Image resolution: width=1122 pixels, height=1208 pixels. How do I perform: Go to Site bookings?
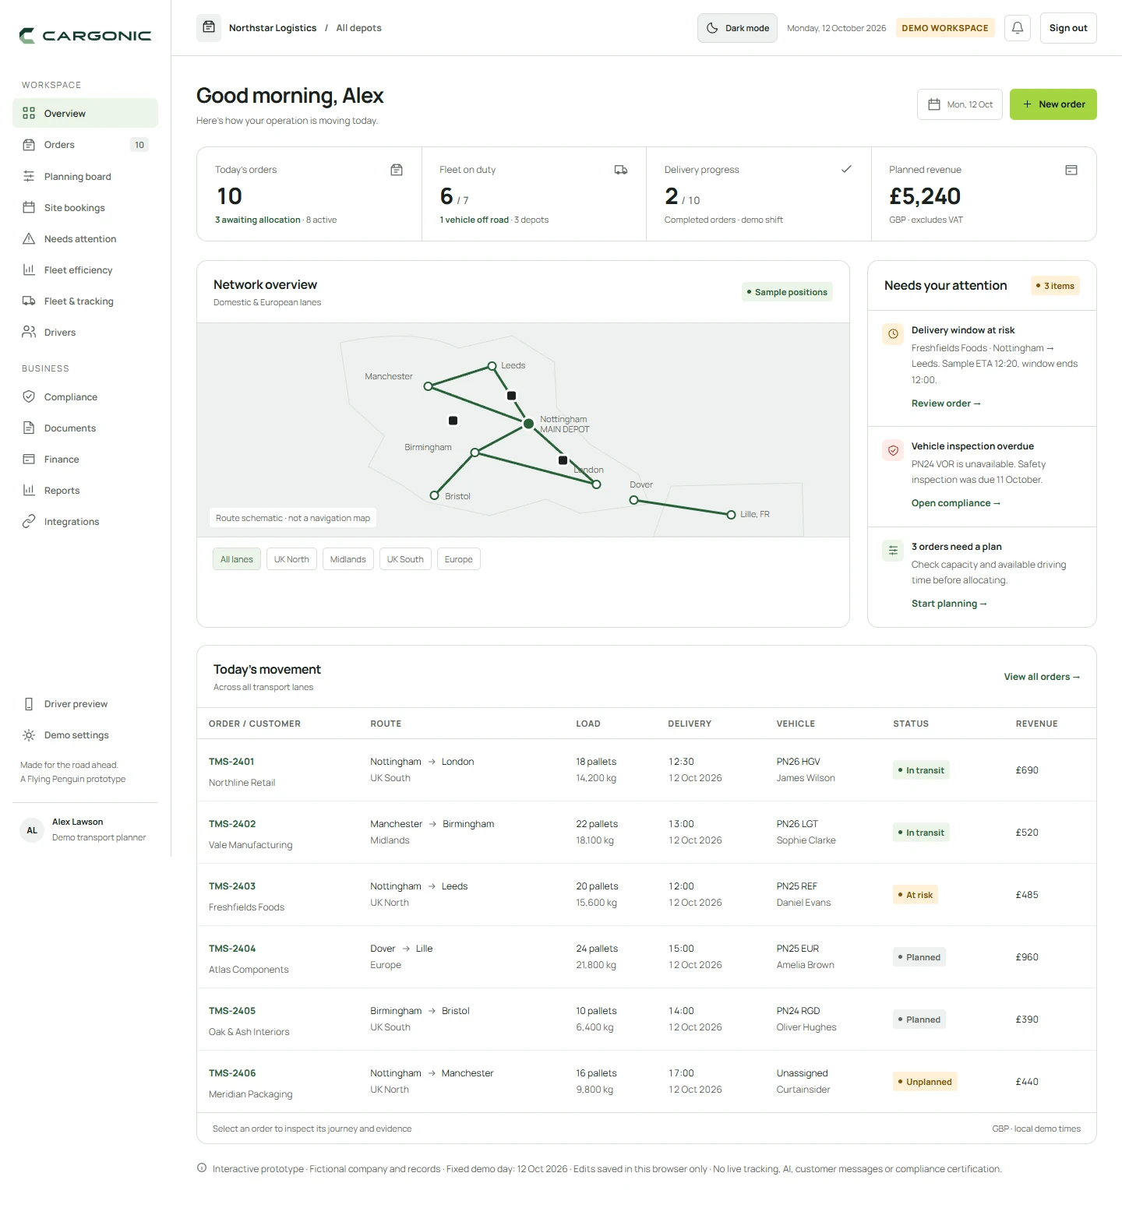coord(85,208)
